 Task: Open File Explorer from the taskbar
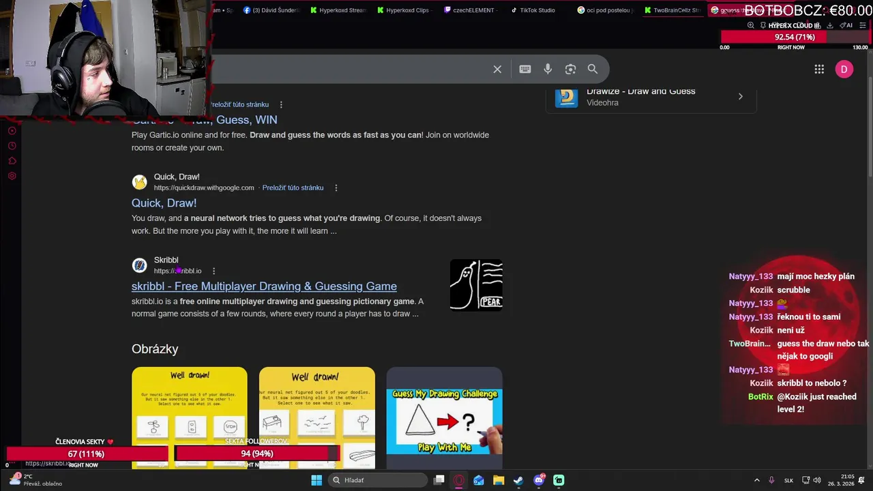[x=499, y=480]
